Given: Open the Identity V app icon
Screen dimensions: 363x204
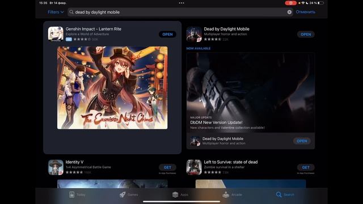Looking at the screenshot, I should [56, 167].
